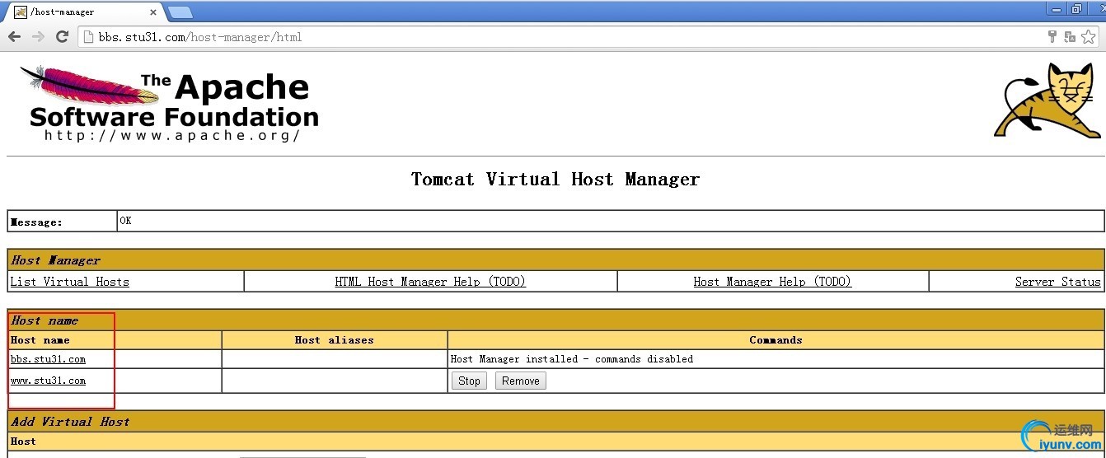The image size is (1106, 458).
Task: Click the Host aliases column header
Action: (x=335, y=339)
